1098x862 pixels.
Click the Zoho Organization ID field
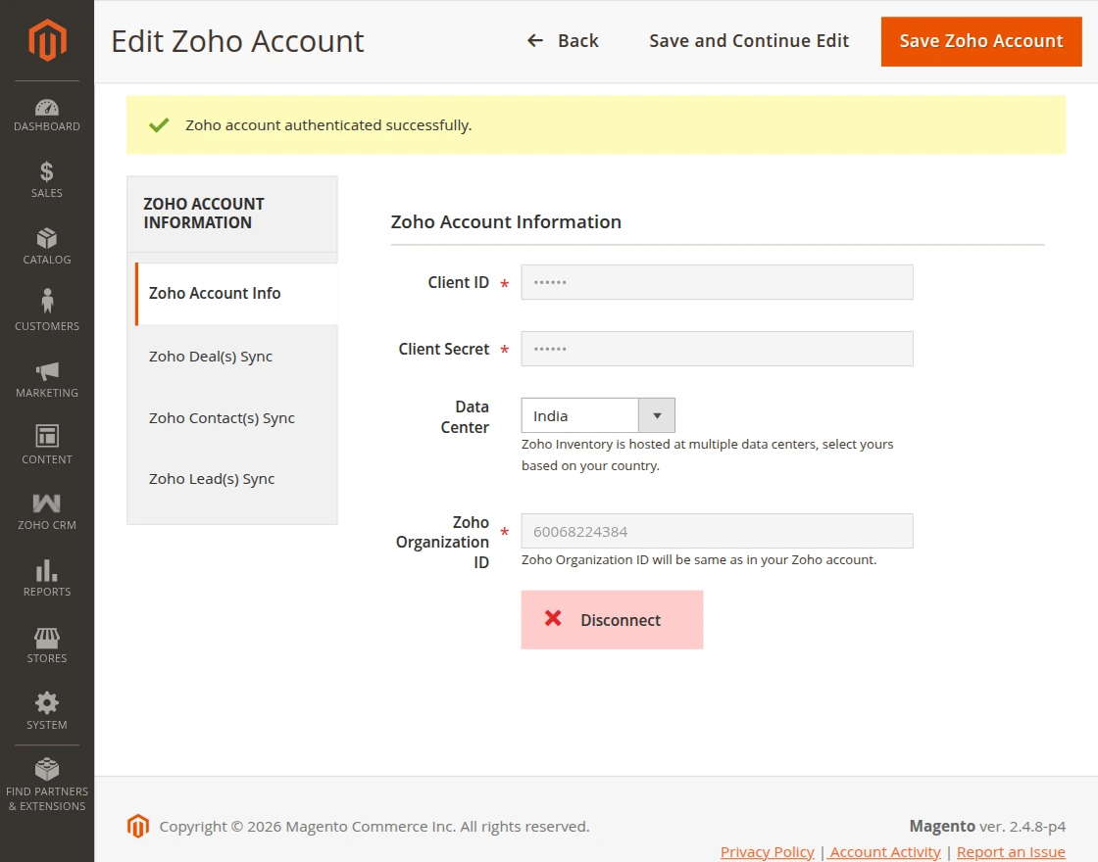coord(717,531)
